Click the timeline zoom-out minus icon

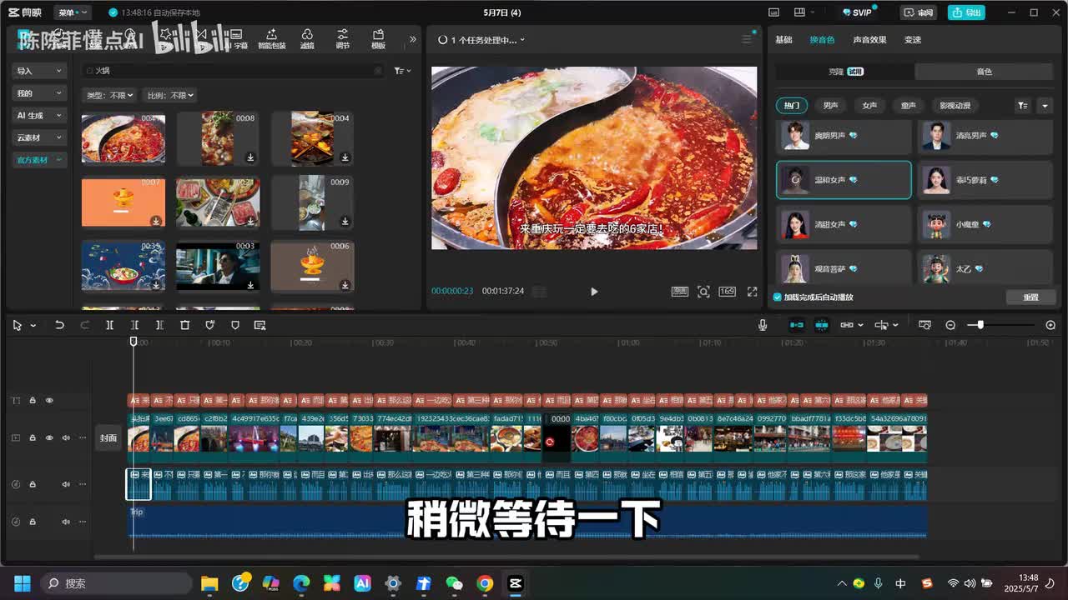(x=950, y=325)
